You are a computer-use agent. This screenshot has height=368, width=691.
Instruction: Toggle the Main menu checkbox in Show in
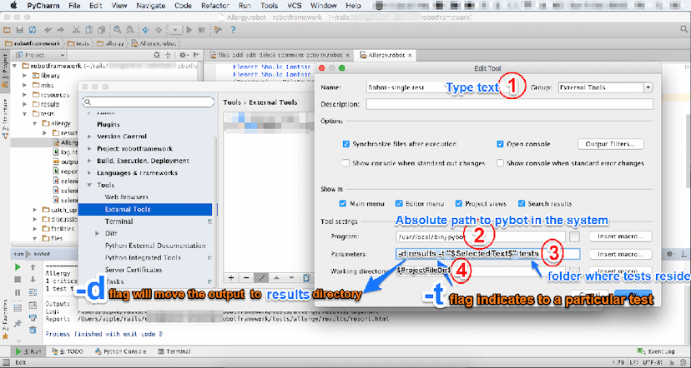(343, 203)
